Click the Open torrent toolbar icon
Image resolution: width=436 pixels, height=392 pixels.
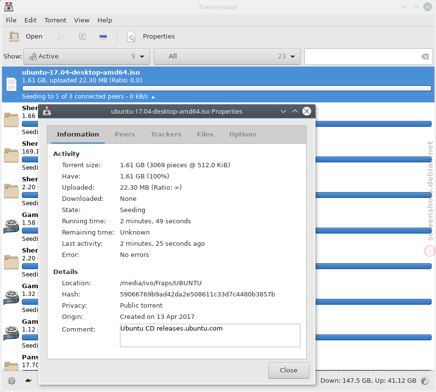coord(14,37)
